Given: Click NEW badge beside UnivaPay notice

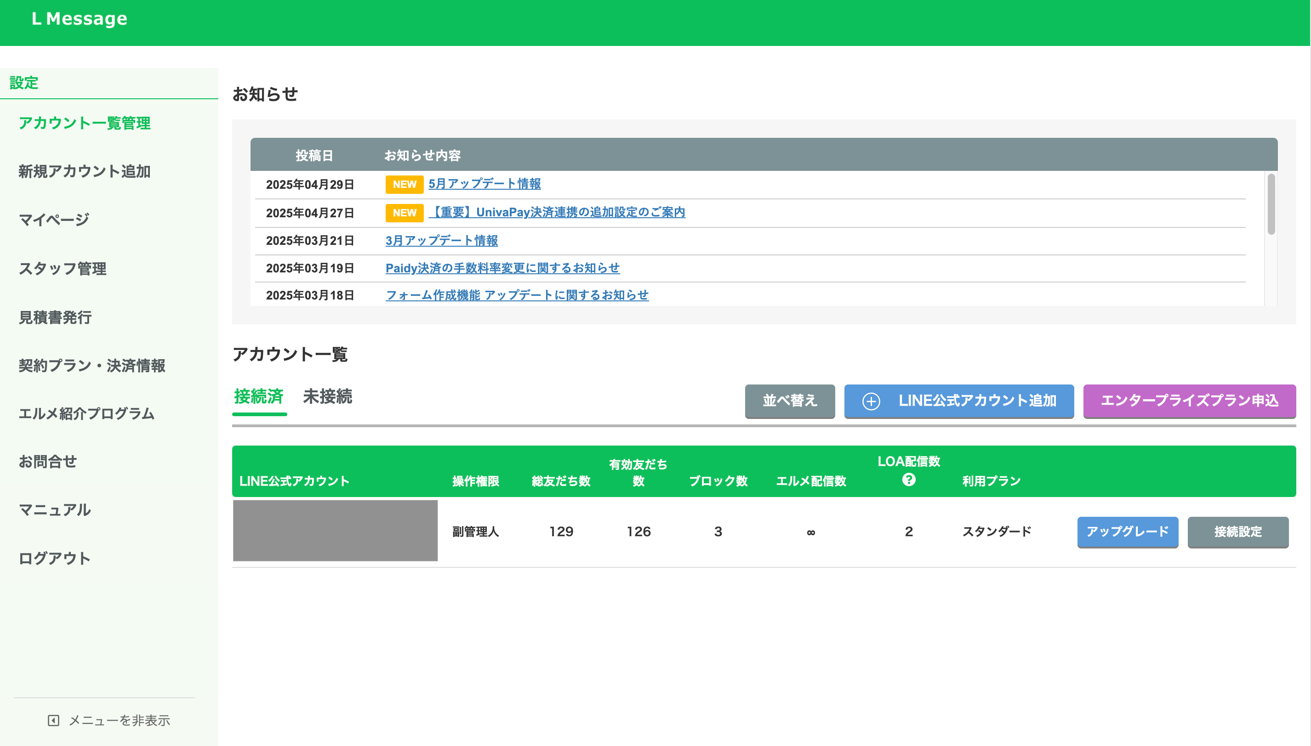Looking at the screenshot, I should (x=404, y=213).
